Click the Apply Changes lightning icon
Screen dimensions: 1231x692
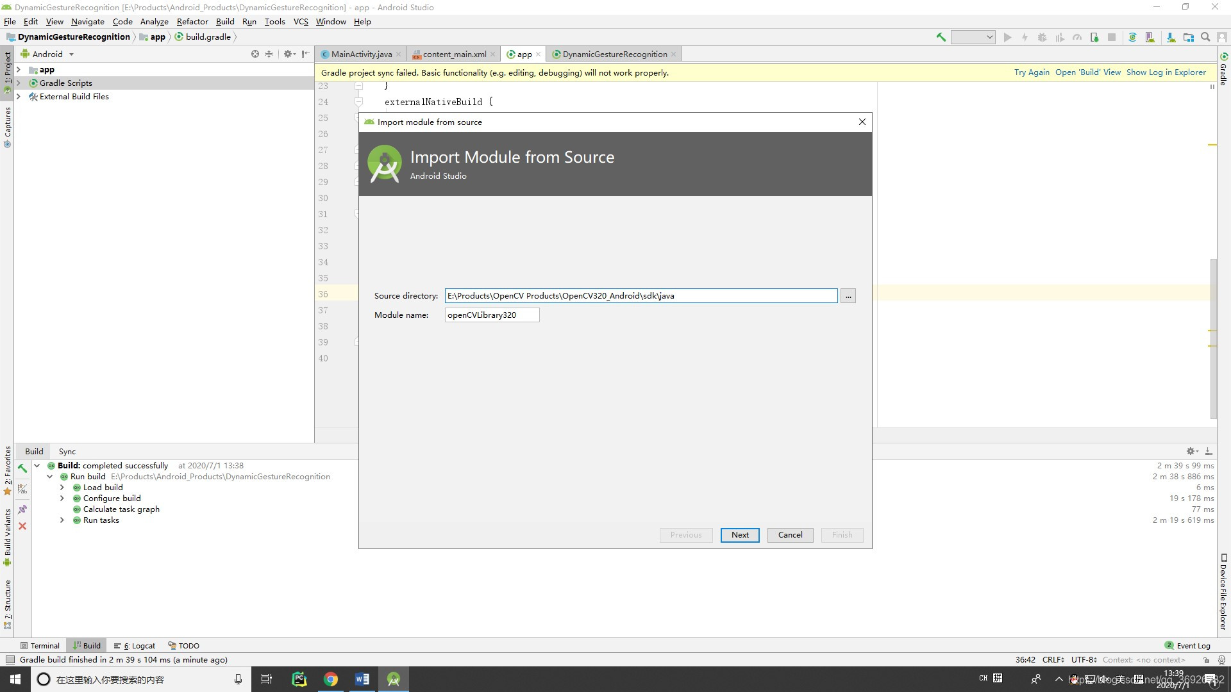[x=1025, y=37]
